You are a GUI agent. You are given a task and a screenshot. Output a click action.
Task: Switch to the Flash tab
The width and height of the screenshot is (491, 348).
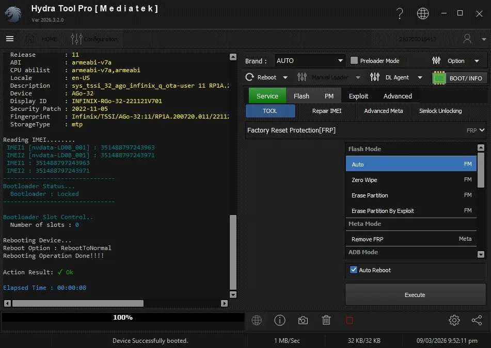pyautogui.click(x=301, y=96)
